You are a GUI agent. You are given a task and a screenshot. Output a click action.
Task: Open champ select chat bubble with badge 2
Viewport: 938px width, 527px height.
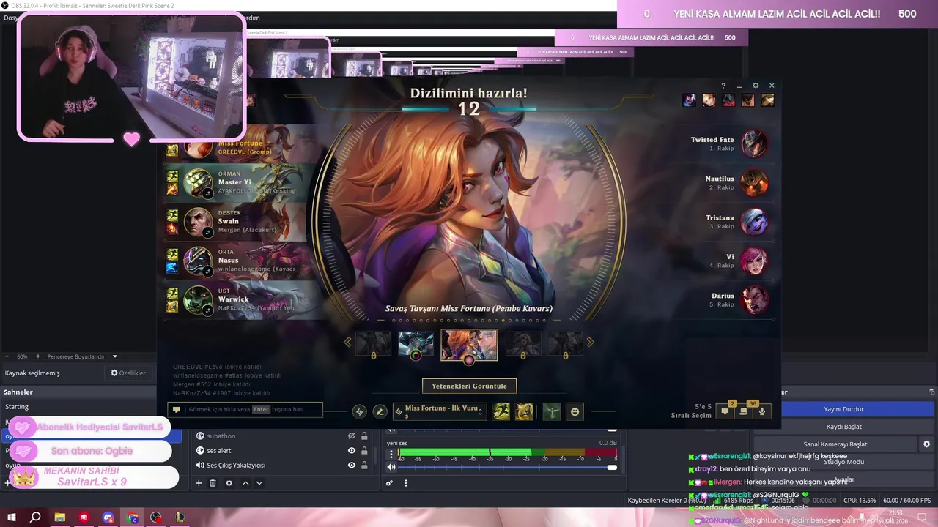click(x=725, y=411)
